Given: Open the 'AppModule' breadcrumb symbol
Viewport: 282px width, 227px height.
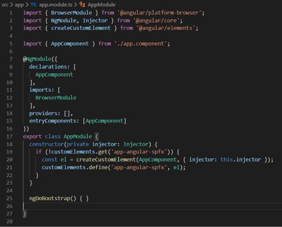Looking at the screenshot, I should tap(102, 5).
